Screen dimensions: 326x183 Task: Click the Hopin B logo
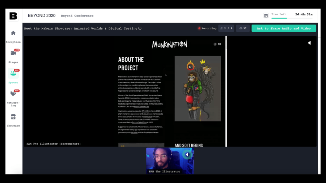coord(13,16)
